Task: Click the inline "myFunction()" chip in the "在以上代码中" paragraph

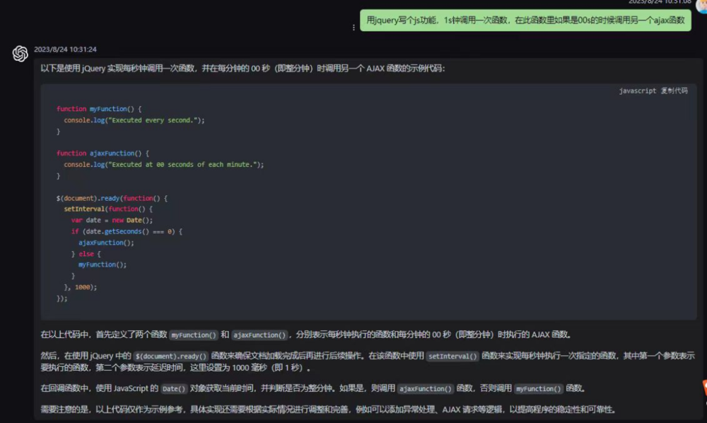Action: 194,335
